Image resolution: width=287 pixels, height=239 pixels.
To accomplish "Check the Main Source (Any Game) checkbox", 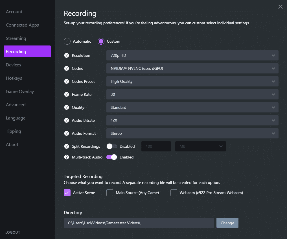I will coord(110,193).
